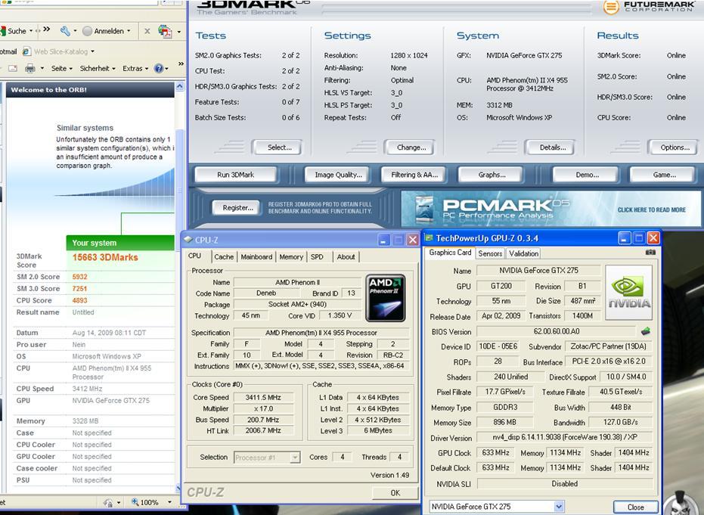Click the SM 2.0 Score value 5932
704x515 pixels.
click(x=80, y=277)
